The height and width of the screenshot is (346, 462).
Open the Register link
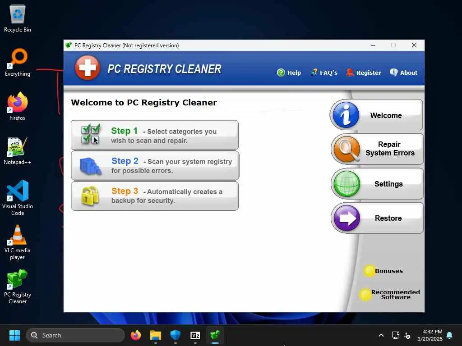tap(364, 73)
